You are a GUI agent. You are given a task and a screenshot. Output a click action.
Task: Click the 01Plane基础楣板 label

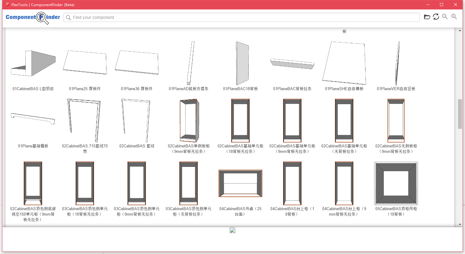(x=33, y=146)
